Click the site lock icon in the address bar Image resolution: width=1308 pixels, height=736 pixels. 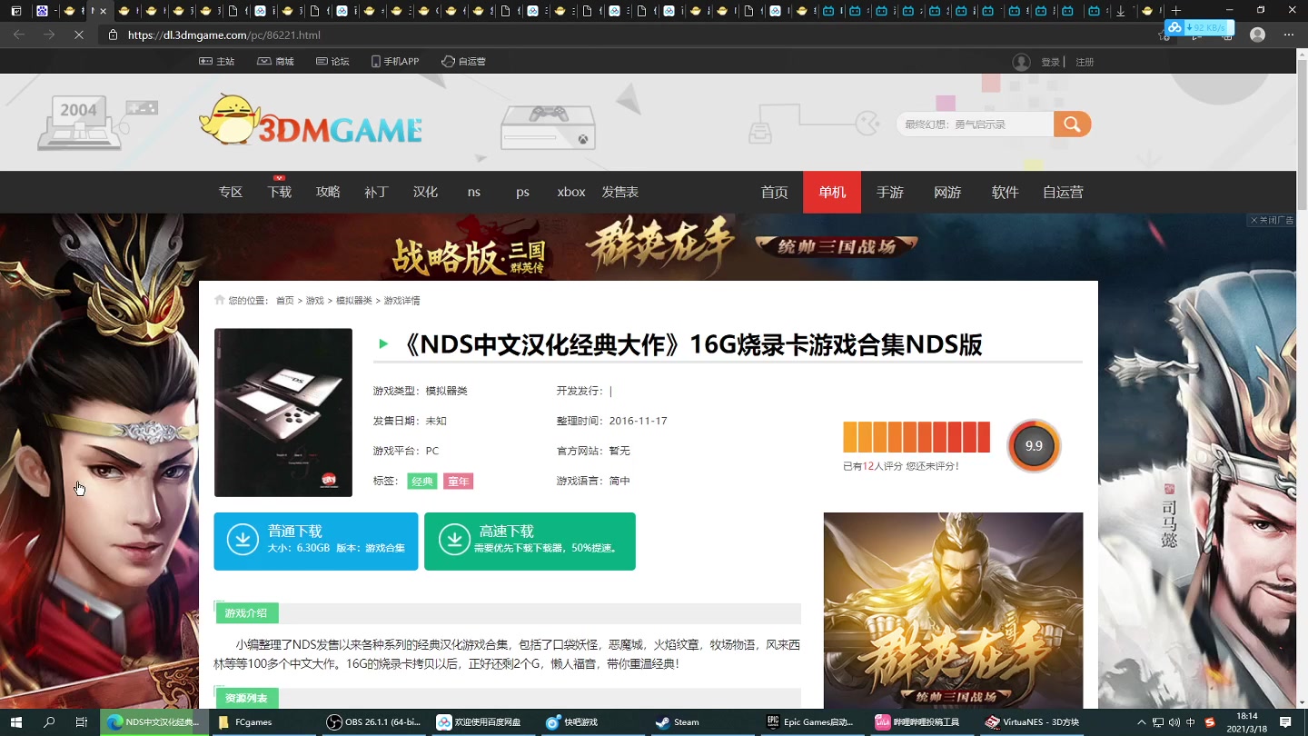[x=114, y=35]
